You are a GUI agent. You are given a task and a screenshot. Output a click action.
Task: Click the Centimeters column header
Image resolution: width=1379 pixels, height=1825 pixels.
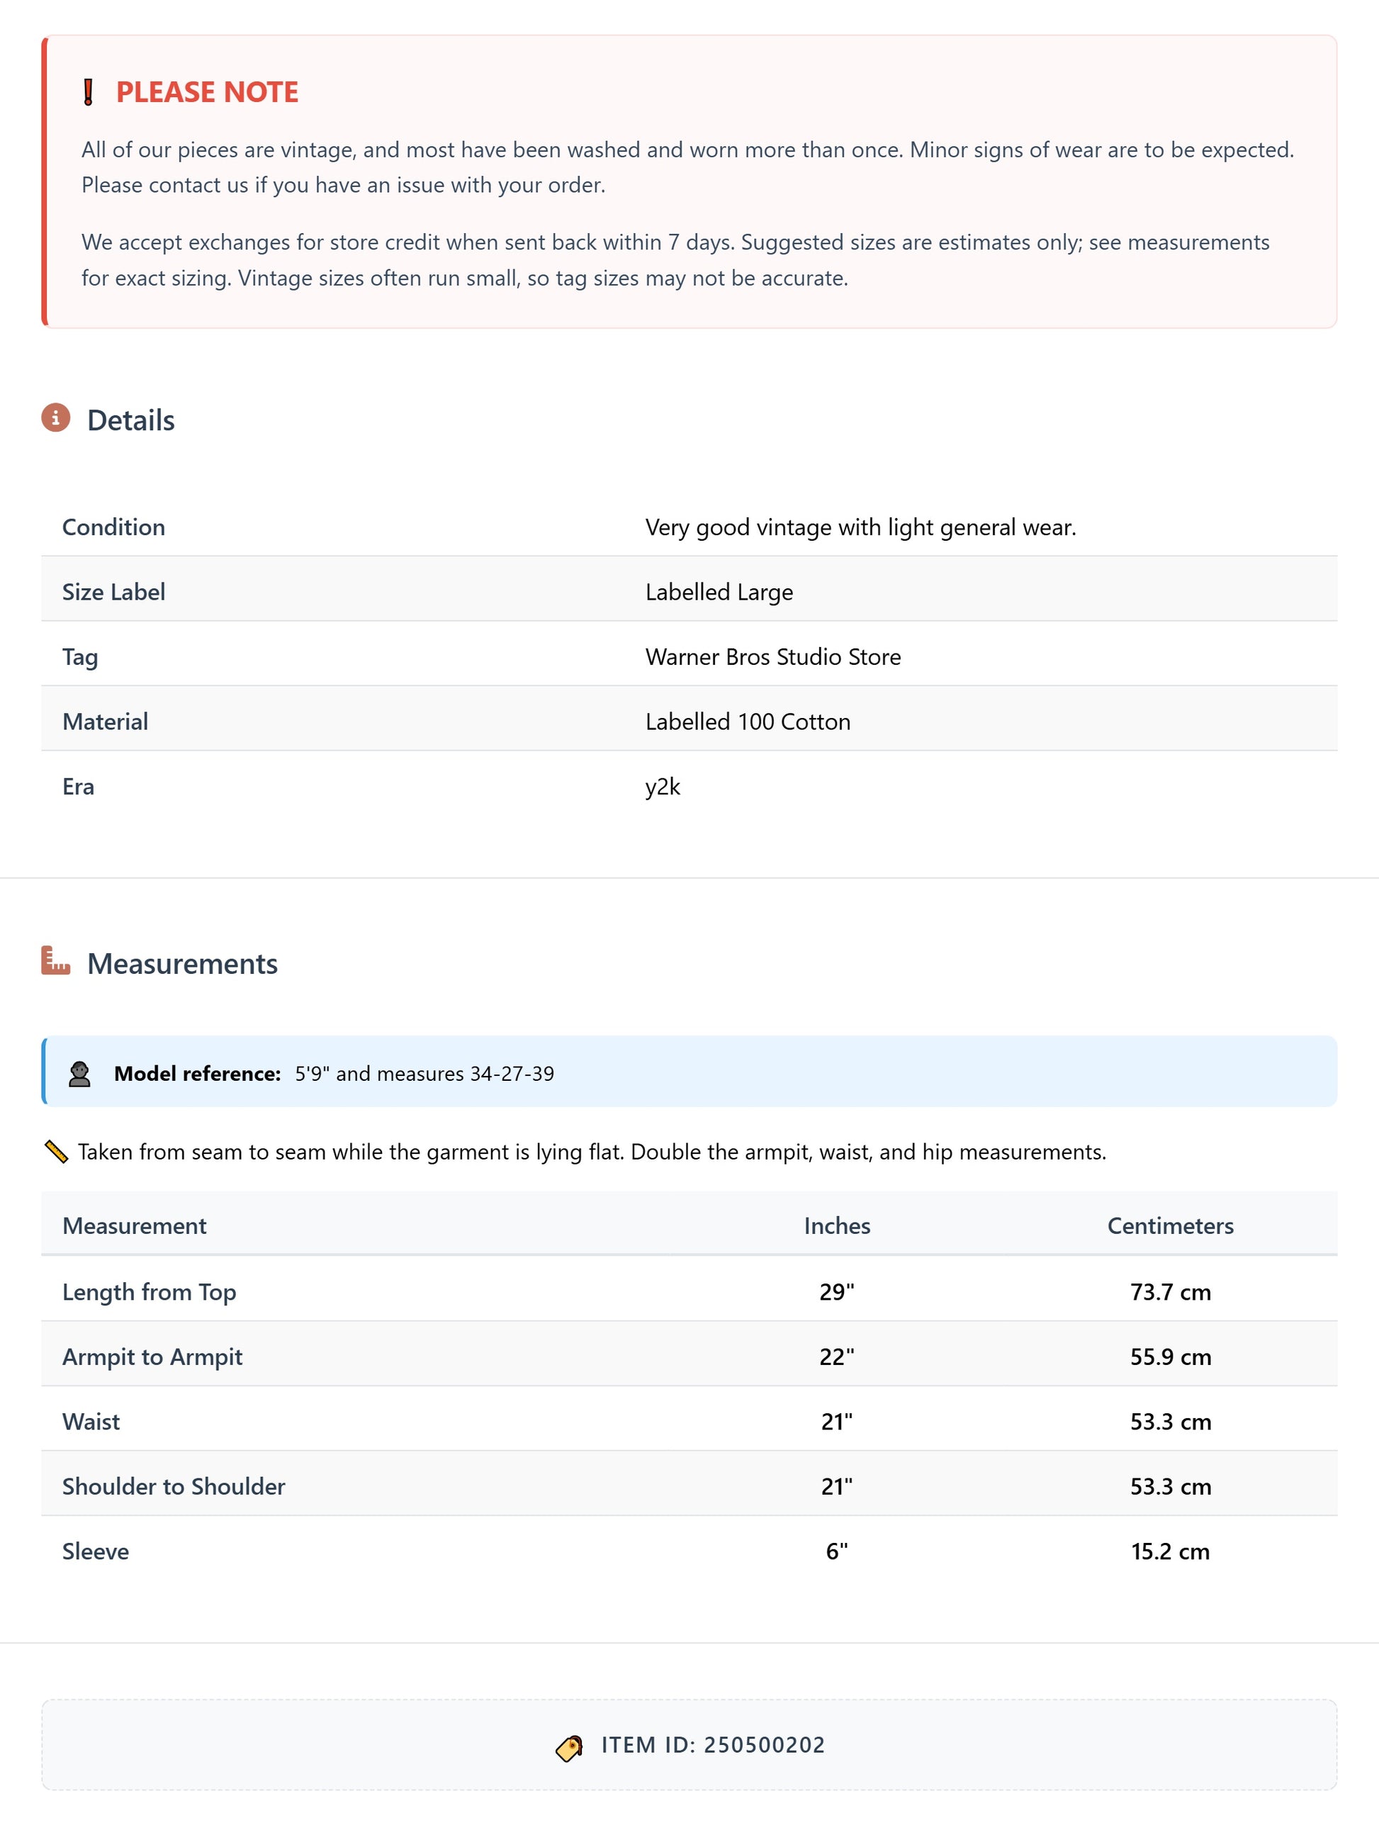[1169, 1226]
